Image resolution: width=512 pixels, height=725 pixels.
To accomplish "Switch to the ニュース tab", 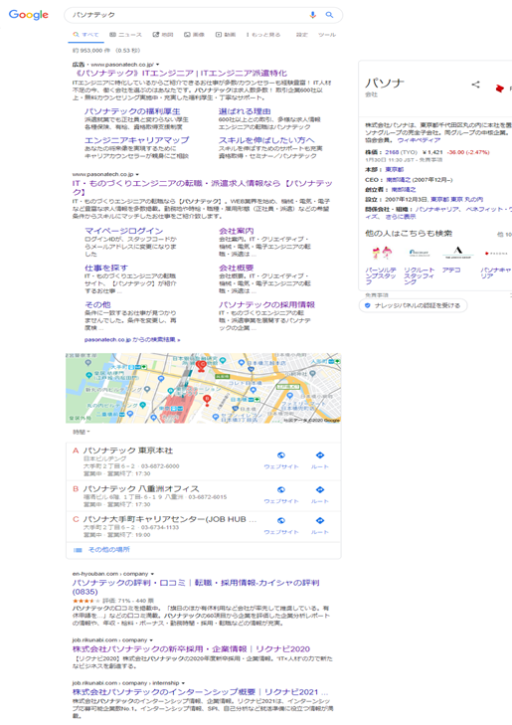I will coord(125,35).
